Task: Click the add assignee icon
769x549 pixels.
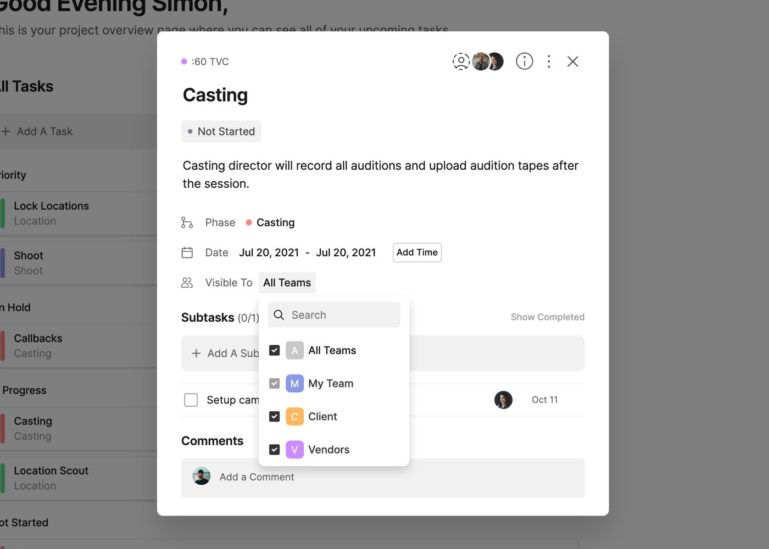Action: [461, 61]
